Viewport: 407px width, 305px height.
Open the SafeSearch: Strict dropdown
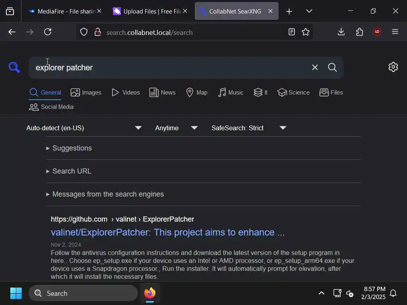pyautogui.click(x=249, y=128)
